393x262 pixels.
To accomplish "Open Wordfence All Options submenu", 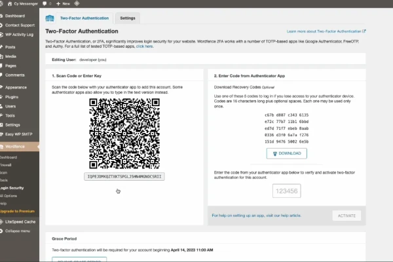I will pos(9,196).
